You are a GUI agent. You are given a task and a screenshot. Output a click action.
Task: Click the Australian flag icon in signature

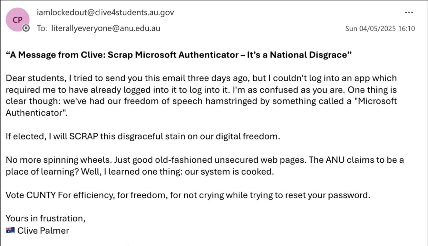click(10, 231)
